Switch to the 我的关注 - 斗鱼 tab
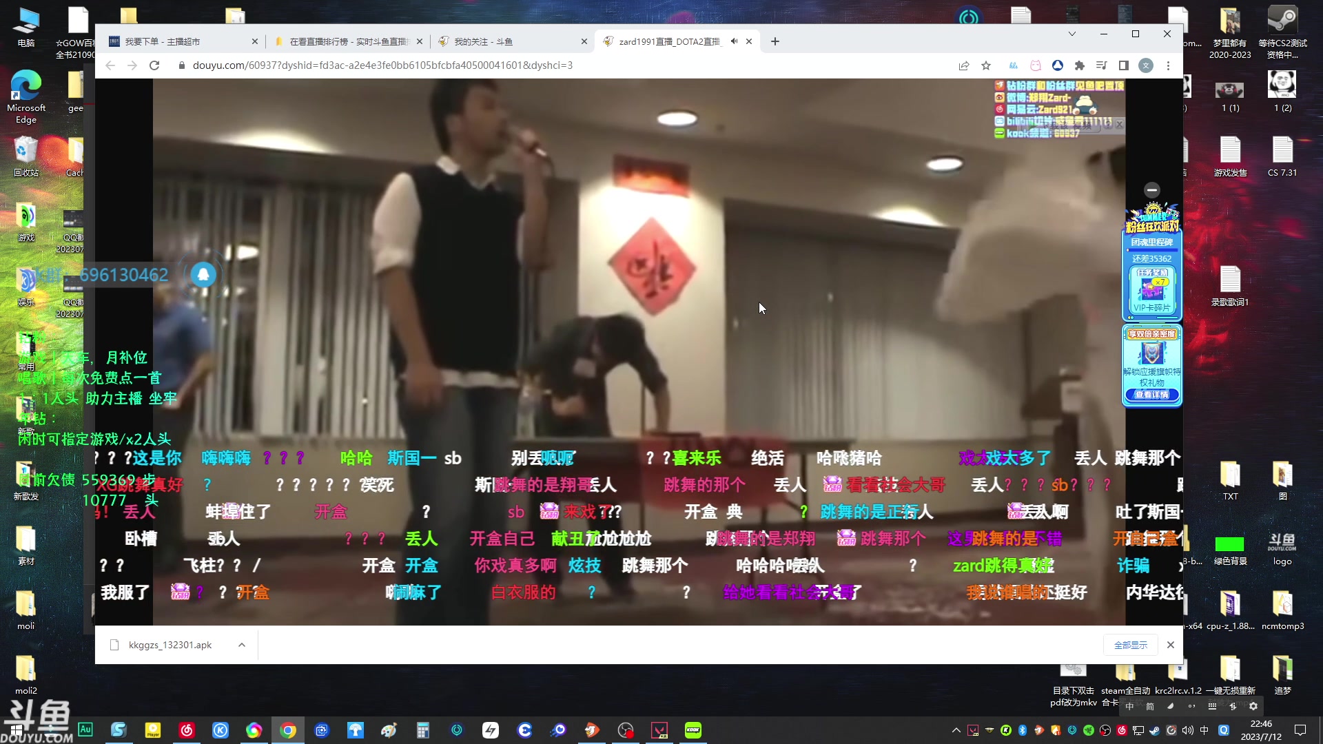The image size is (1323, 744). point(513,41)
